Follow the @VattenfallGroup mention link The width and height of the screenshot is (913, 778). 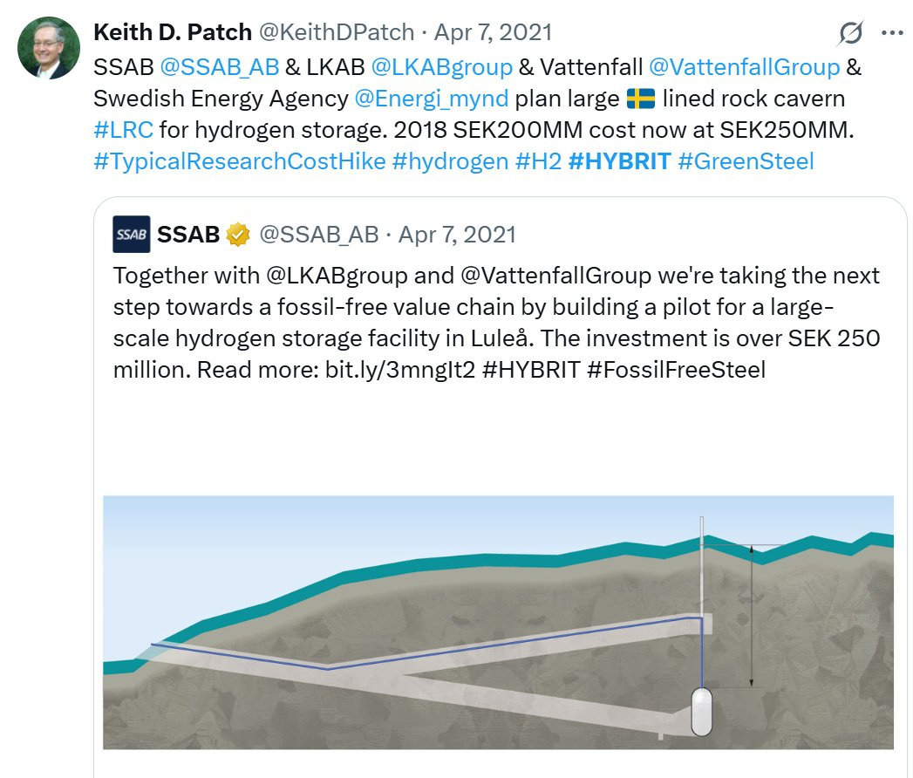point(744,67)
